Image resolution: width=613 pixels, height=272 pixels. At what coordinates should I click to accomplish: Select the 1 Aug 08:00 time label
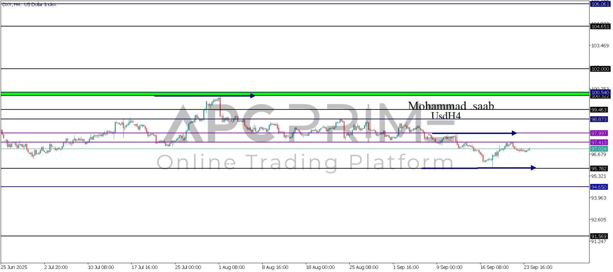click(231, 267)
